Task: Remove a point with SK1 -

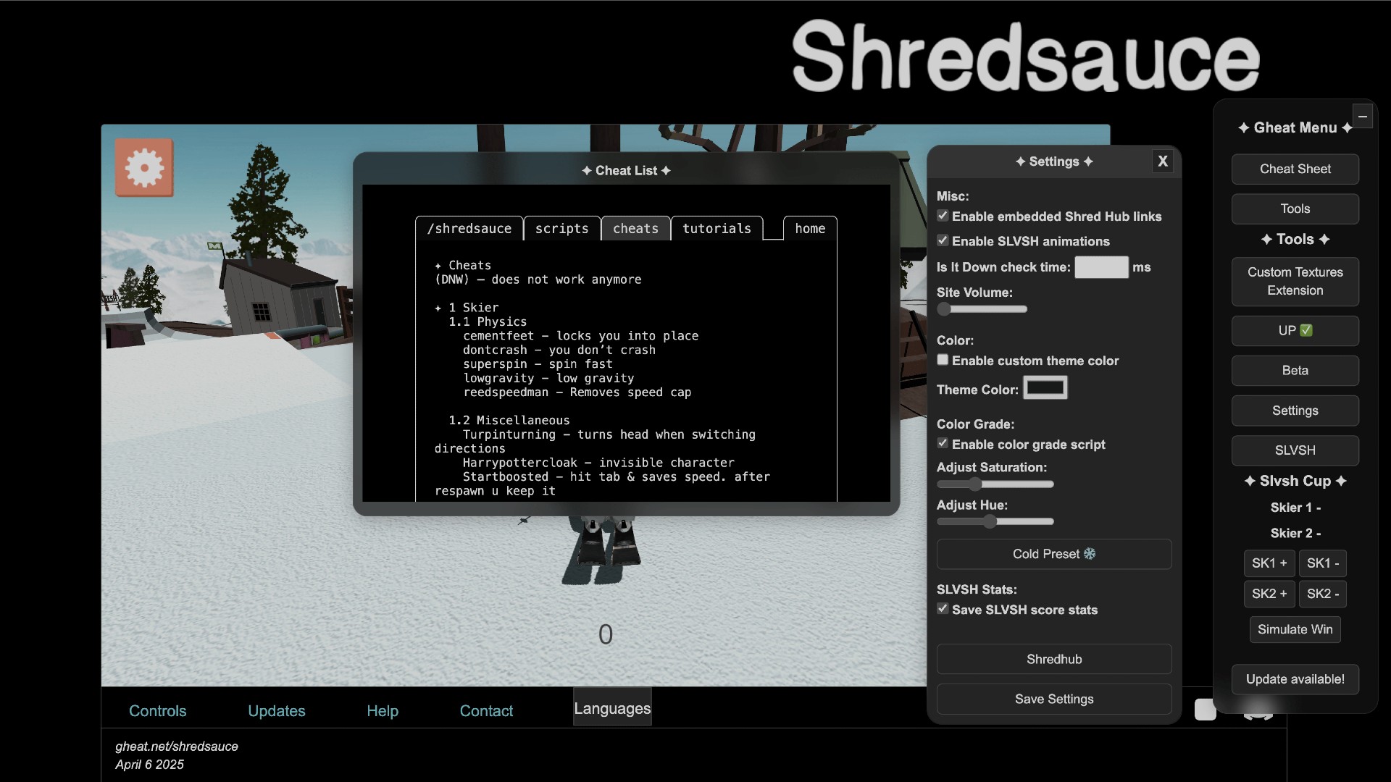Action: pyautogui.click(x=1322, y=563)
